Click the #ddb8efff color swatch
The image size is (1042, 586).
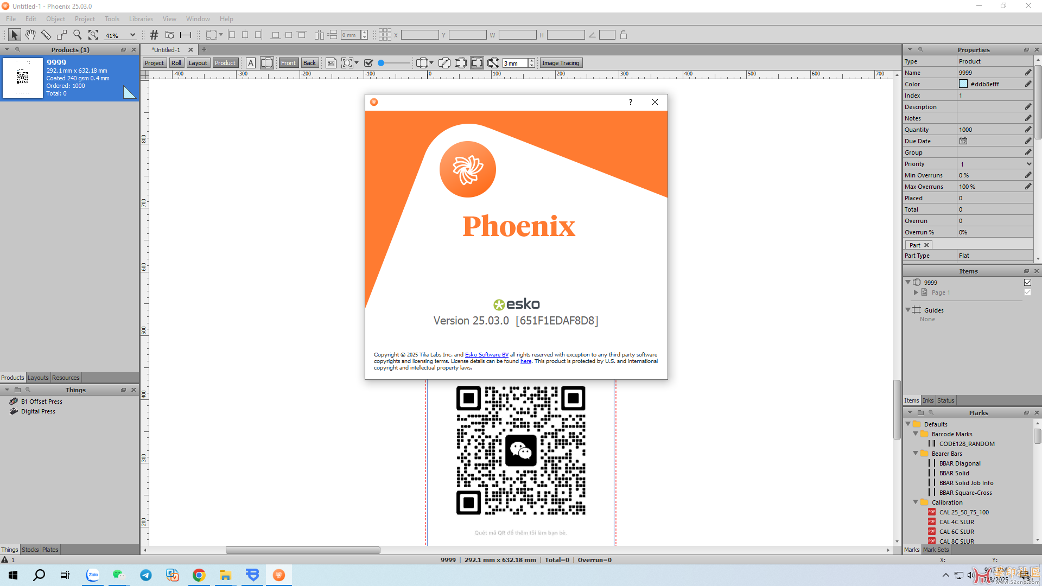coord(963,84)
